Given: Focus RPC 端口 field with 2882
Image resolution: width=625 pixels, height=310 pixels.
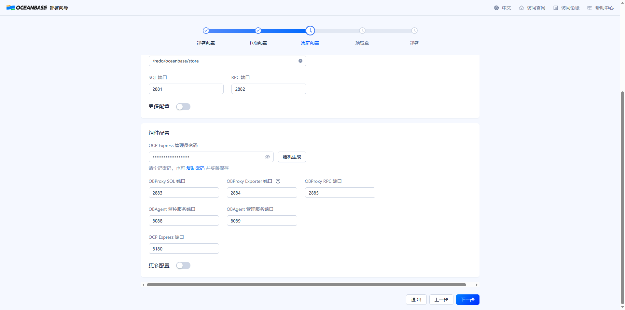Looking at the screenshot, I should click(269, 89).
